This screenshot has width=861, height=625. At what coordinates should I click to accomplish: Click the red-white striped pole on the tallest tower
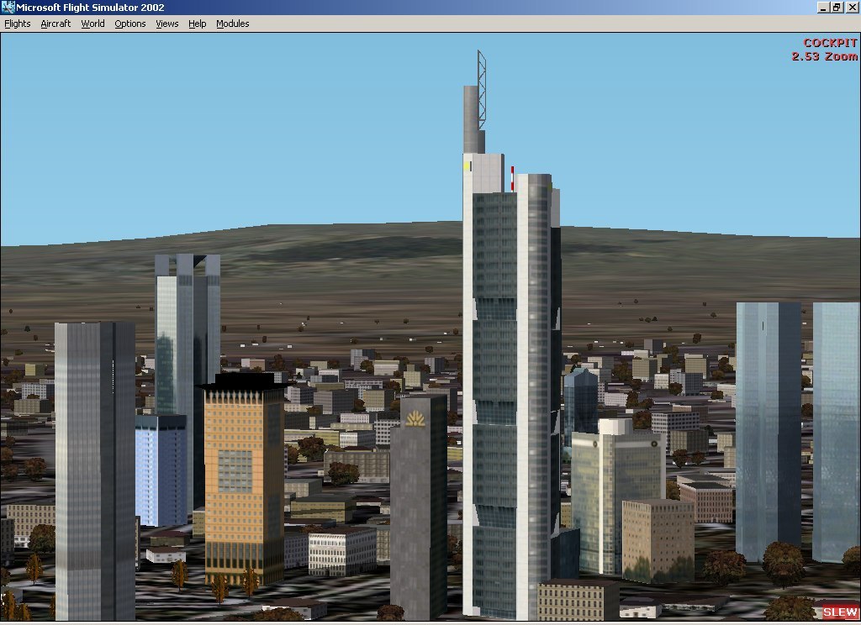click(x=512, y=178)
